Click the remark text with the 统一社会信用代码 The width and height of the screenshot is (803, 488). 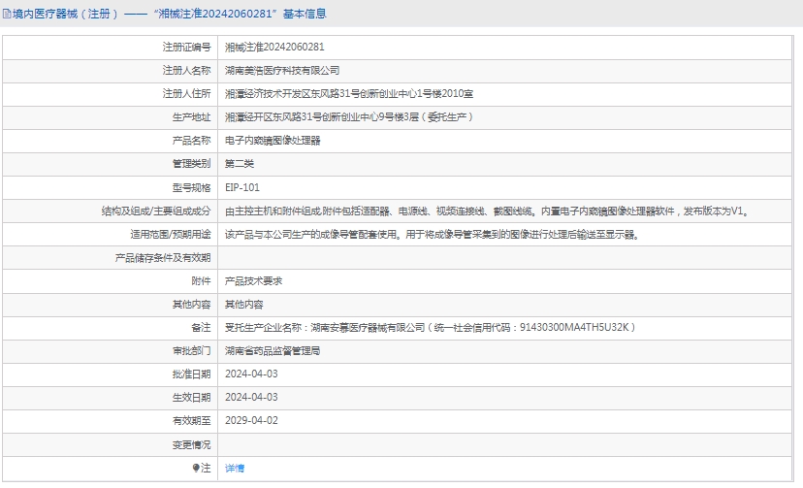coord(430,327)
